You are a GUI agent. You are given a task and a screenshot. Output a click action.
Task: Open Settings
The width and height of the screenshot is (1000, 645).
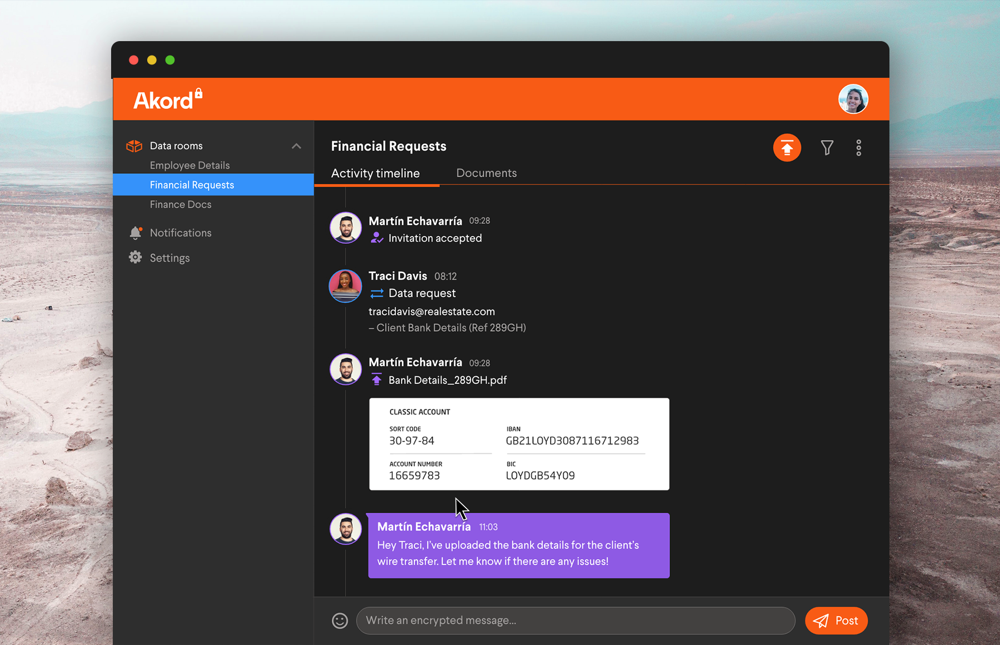[169, 258]
